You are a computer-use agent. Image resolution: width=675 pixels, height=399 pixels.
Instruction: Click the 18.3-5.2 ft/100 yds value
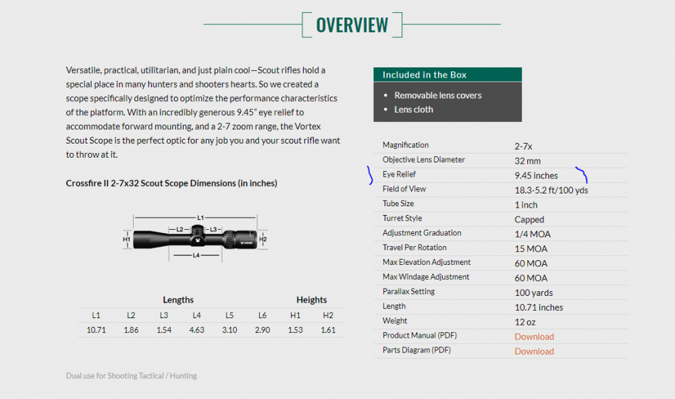551,190
